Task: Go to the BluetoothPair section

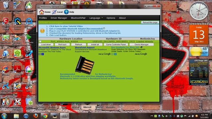Action: click(78, 18)
